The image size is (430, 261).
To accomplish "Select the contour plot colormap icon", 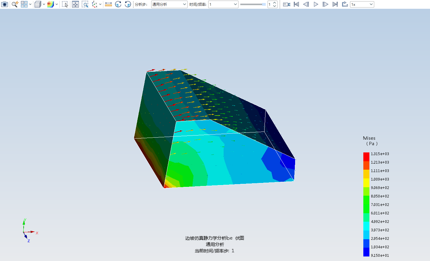I will click(51, 4).
